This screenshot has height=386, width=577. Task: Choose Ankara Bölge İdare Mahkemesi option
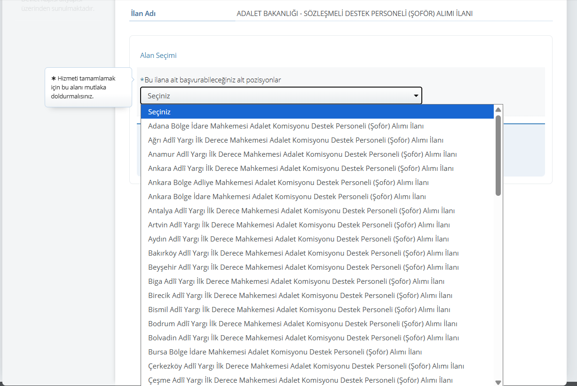[x=317, y=197]
